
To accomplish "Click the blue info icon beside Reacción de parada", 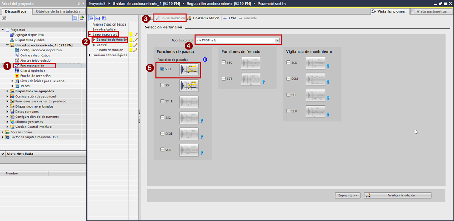I will click(205, 59).
